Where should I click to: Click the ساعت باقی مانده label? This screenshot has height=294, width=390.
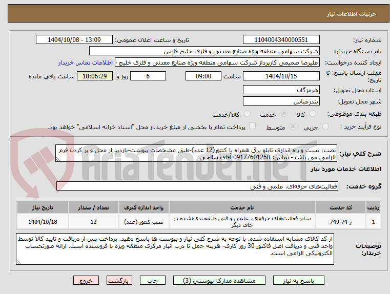click(51, 76)
